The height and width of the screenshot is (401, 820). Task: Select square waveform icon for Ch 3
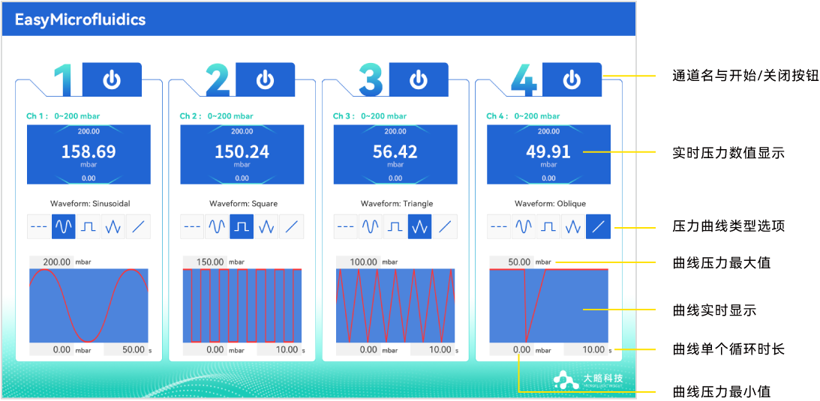(x=395, y=226)
